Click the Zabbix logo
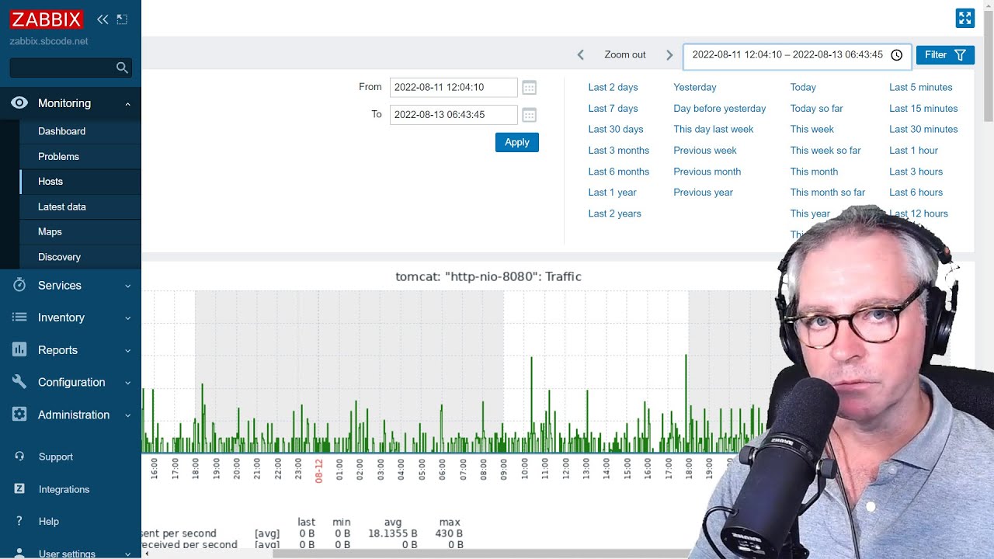994x559 pixels. pos(47,19)
